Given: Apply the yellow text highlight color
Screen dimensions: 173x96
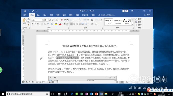Looking at the screenshot, I should tap(56, 24).
